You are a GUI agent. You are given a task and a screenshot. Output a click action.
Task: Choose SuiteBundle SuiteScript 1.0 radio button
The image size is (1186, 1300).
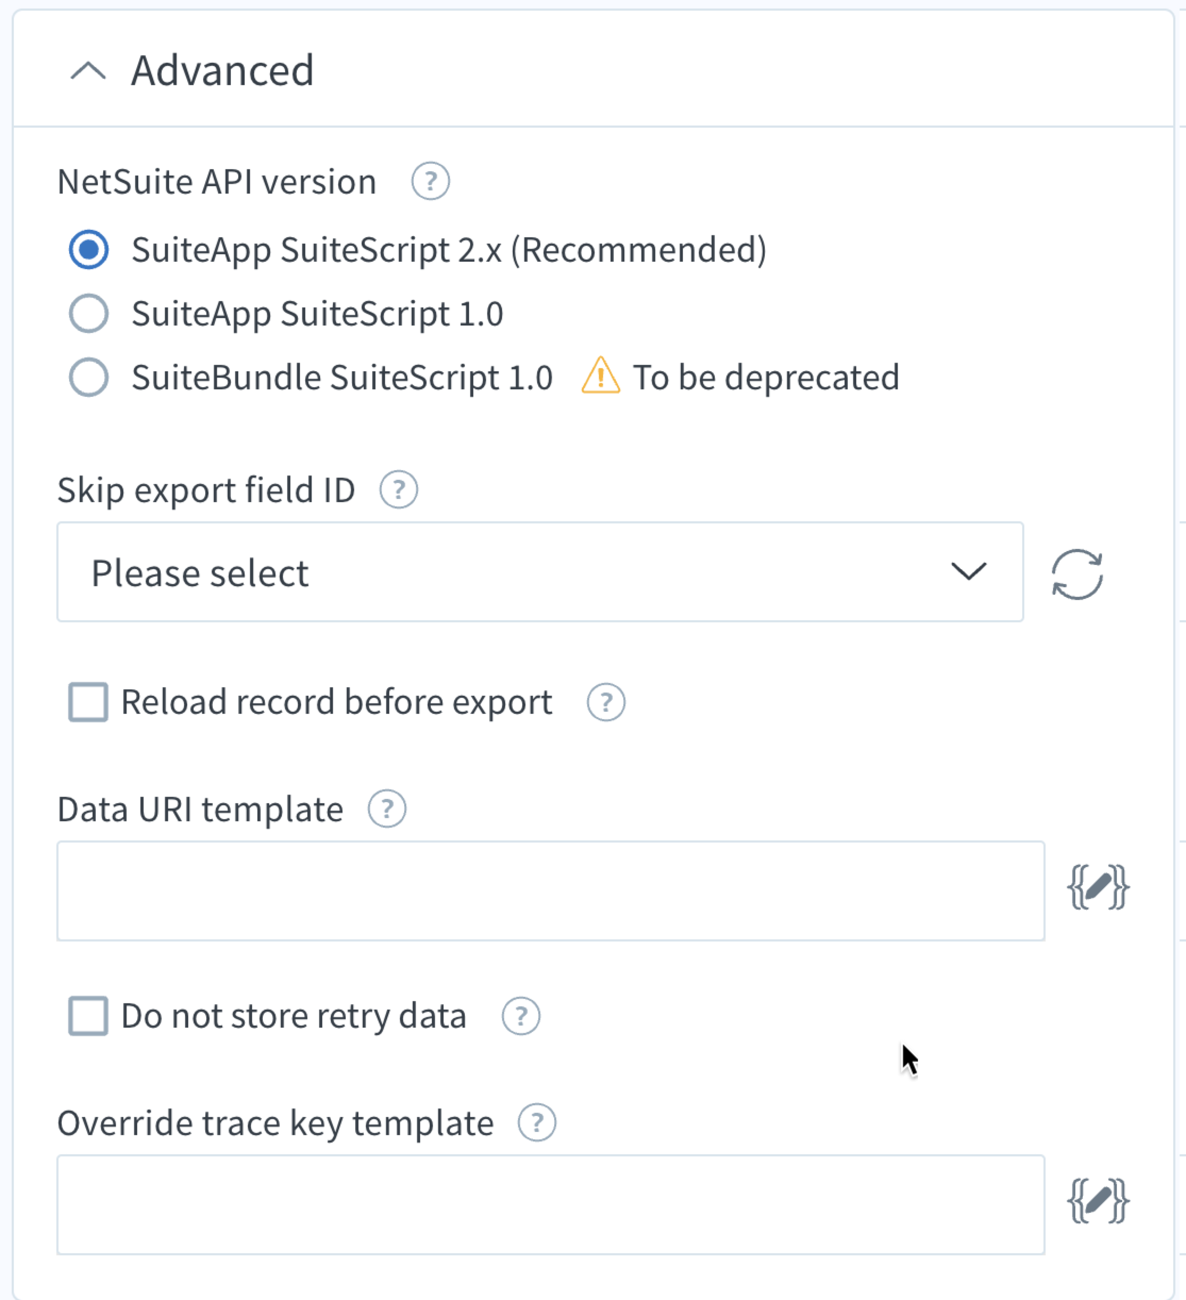pyautogui.click(x=89, y=377)
